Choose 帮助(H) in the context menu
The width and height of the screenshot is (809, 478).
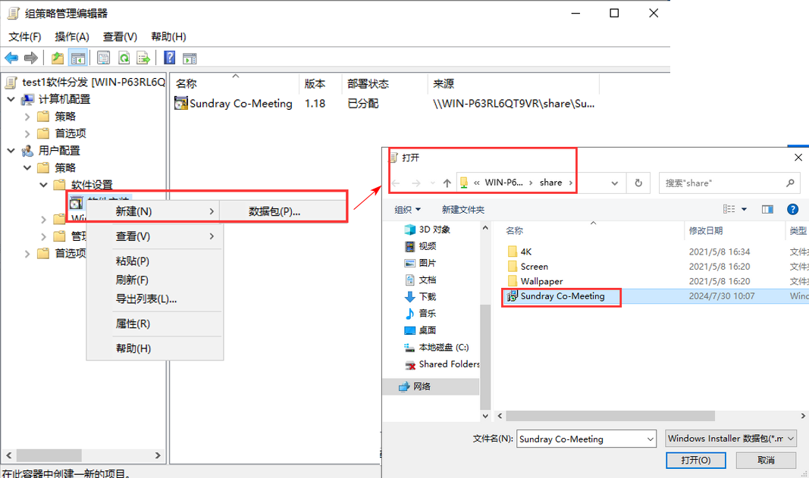[x=153, y=348]
